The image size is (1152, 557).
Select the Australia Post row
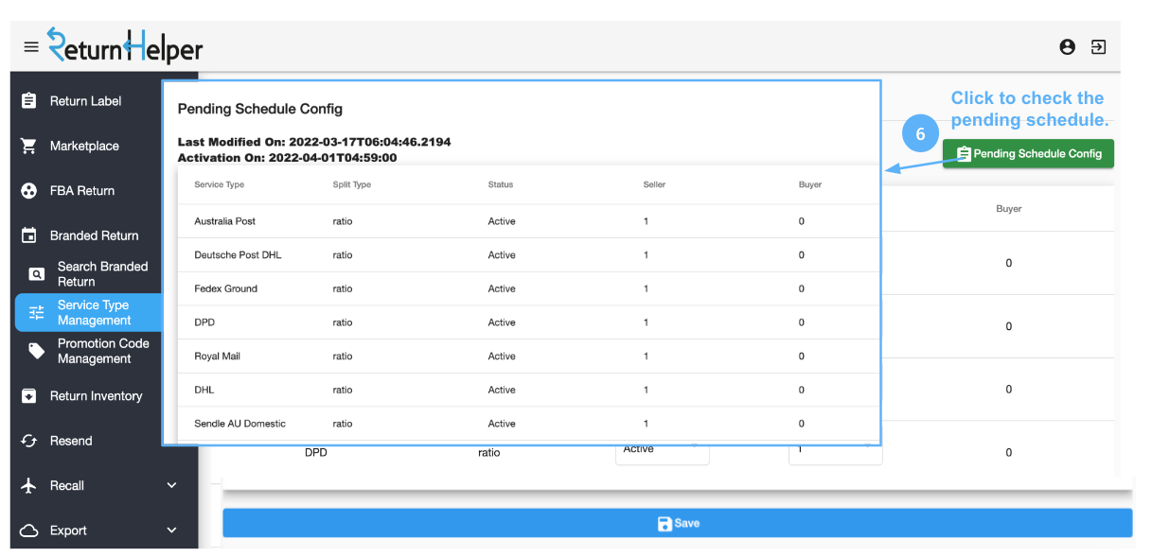527,221
